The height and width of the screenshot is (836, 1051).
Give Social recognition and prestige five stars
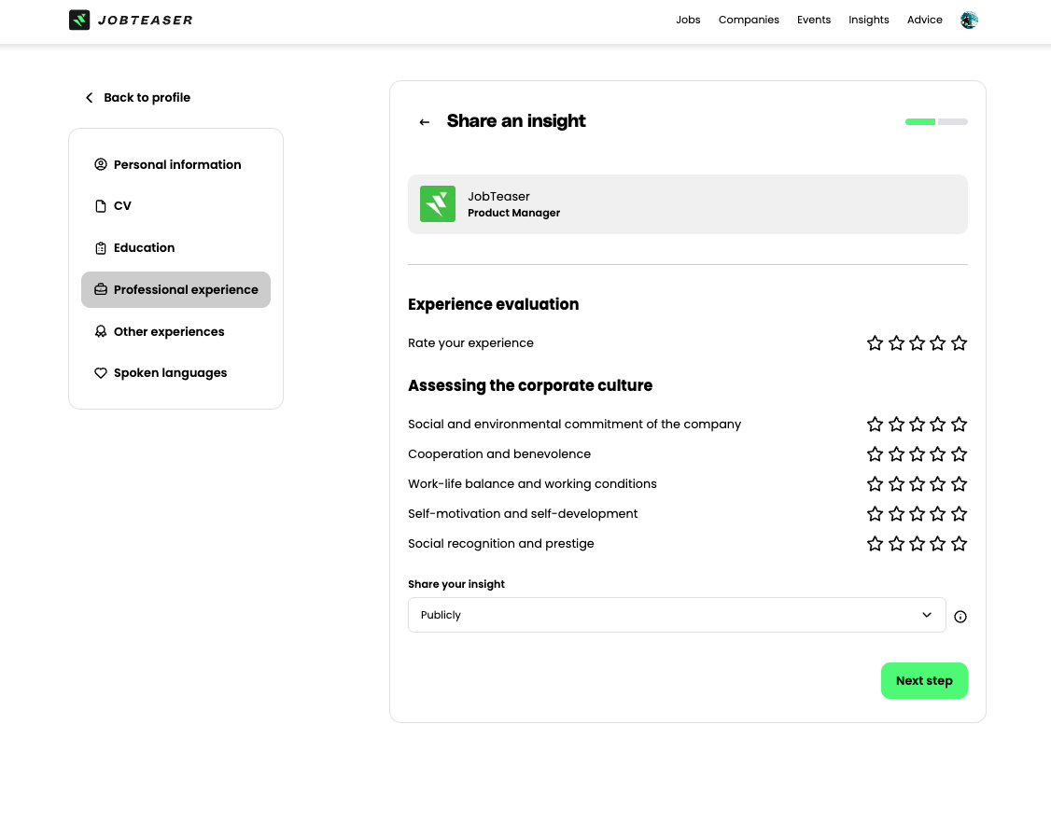pyautogui.click(x=960, y=543)
